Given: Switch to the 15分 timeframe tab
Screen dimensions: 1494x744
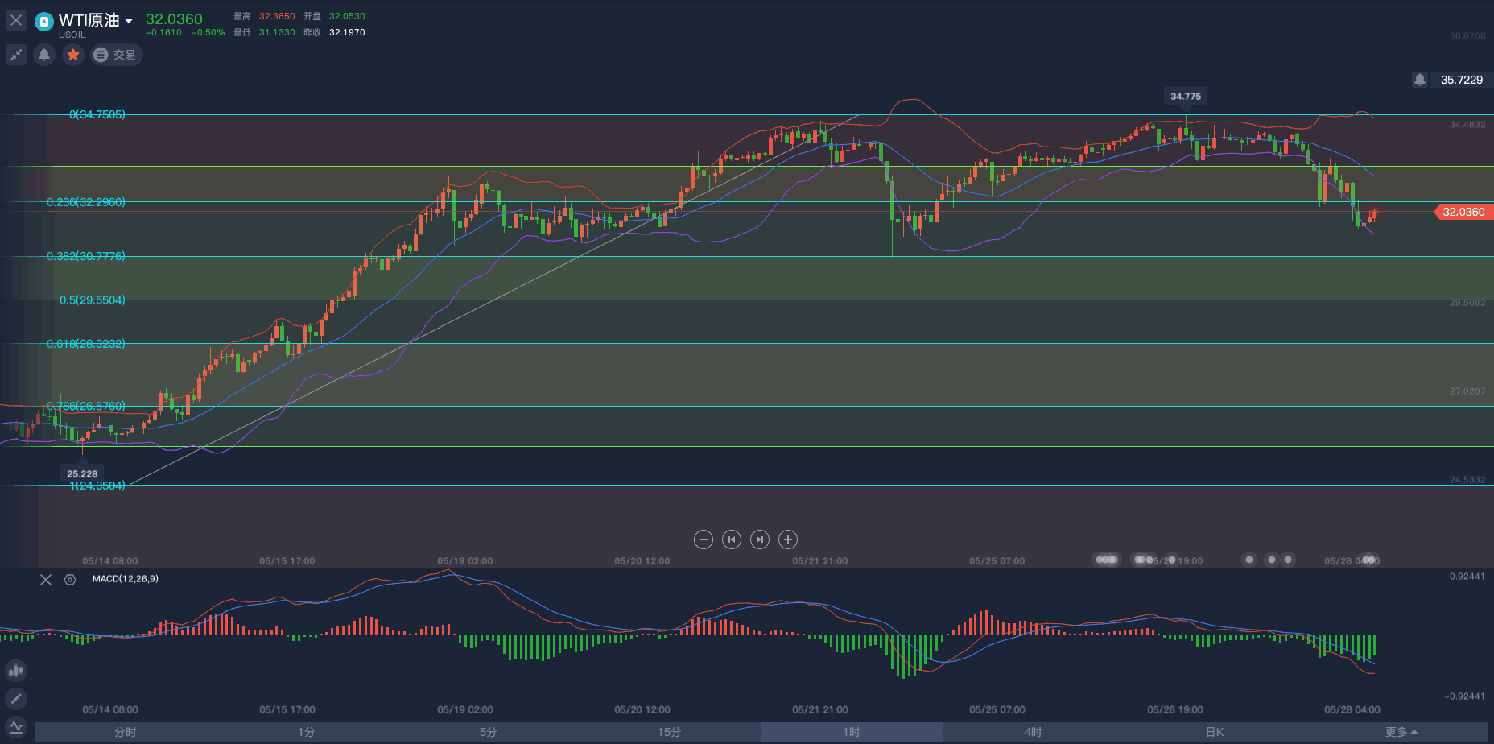Looking at the screenshot, I should click(x=670, y=732).
